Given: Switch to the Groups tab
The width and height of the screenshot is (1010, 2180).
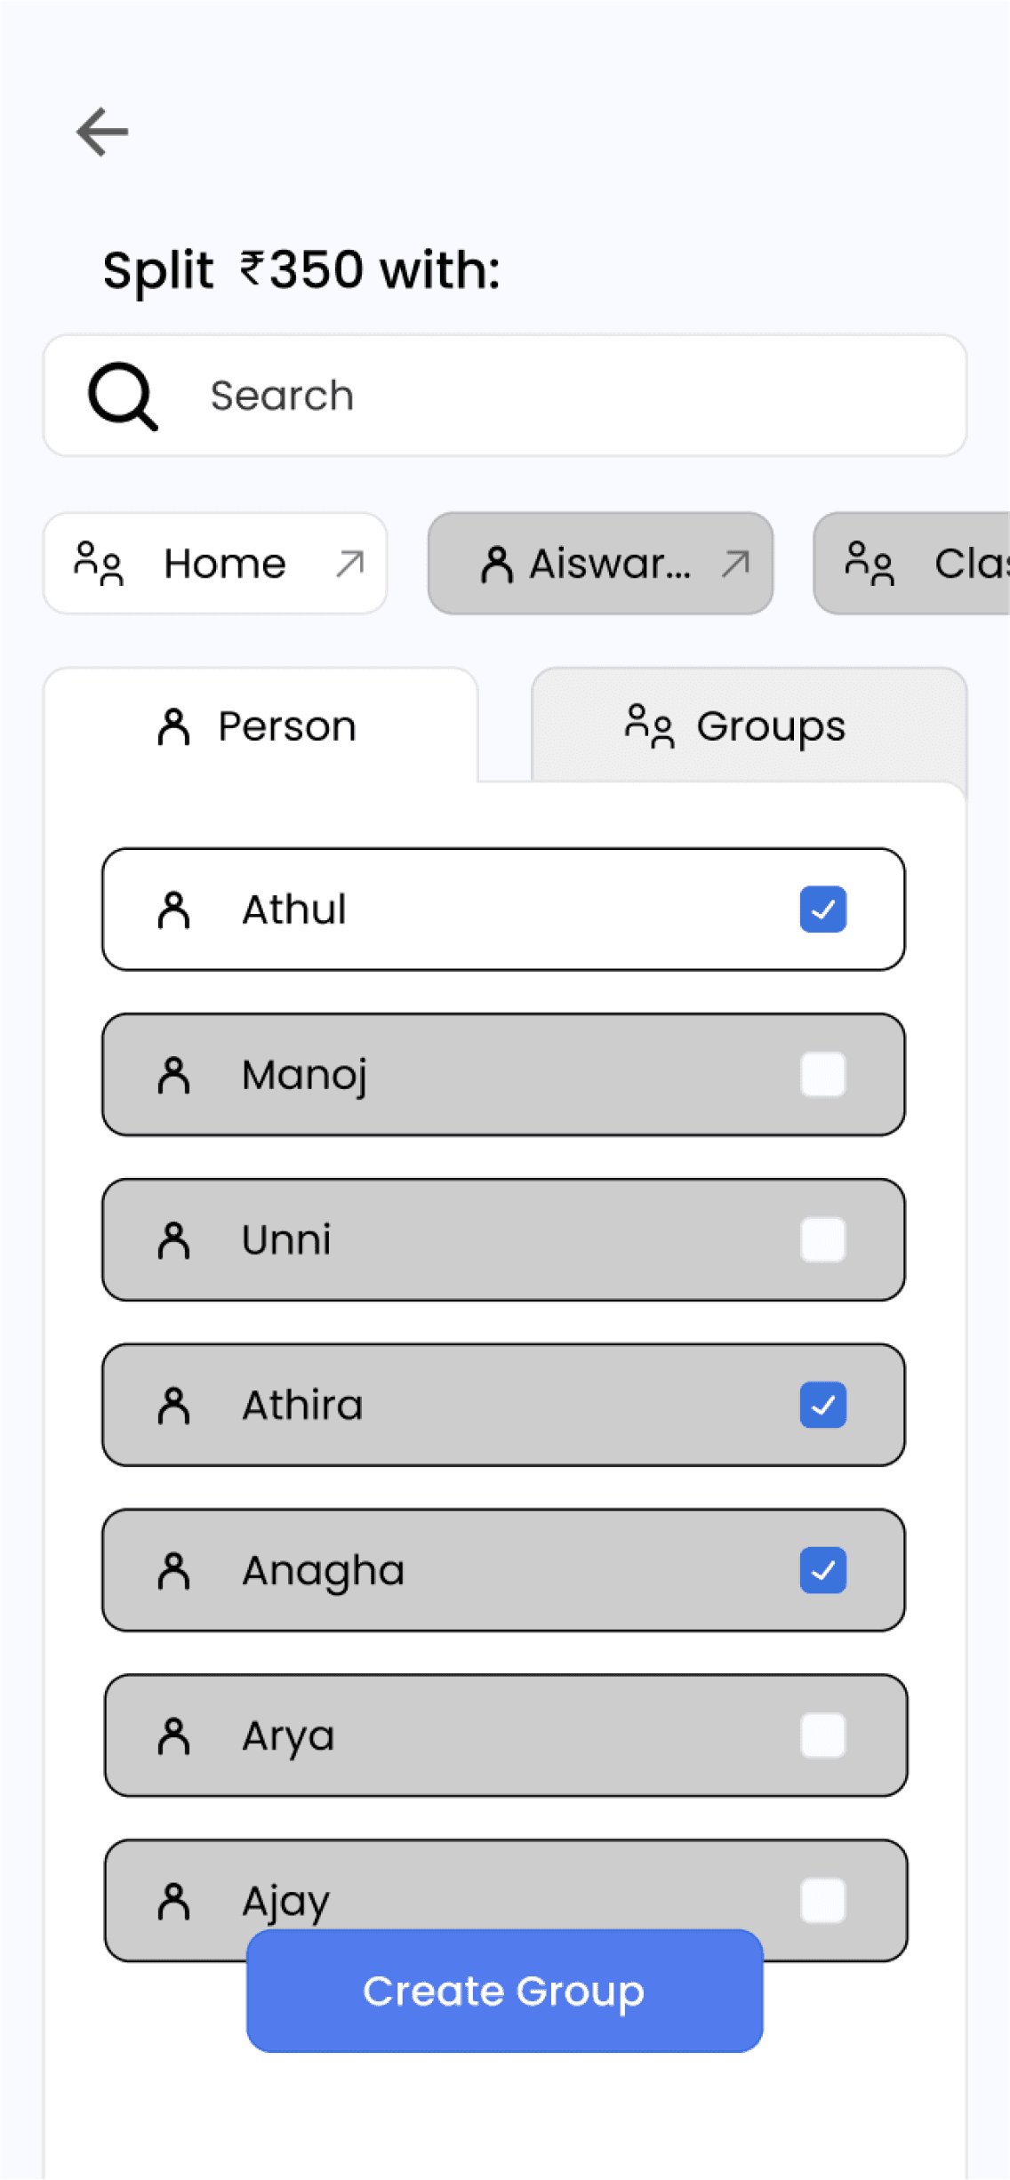Looking at the screenshot, I should 749,725.
